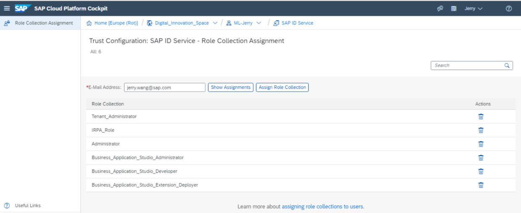The image size is (521, 213).
Task: Delete Business_Application_Studio_Extension_Deployer role collection
Action: coord(481,185)
